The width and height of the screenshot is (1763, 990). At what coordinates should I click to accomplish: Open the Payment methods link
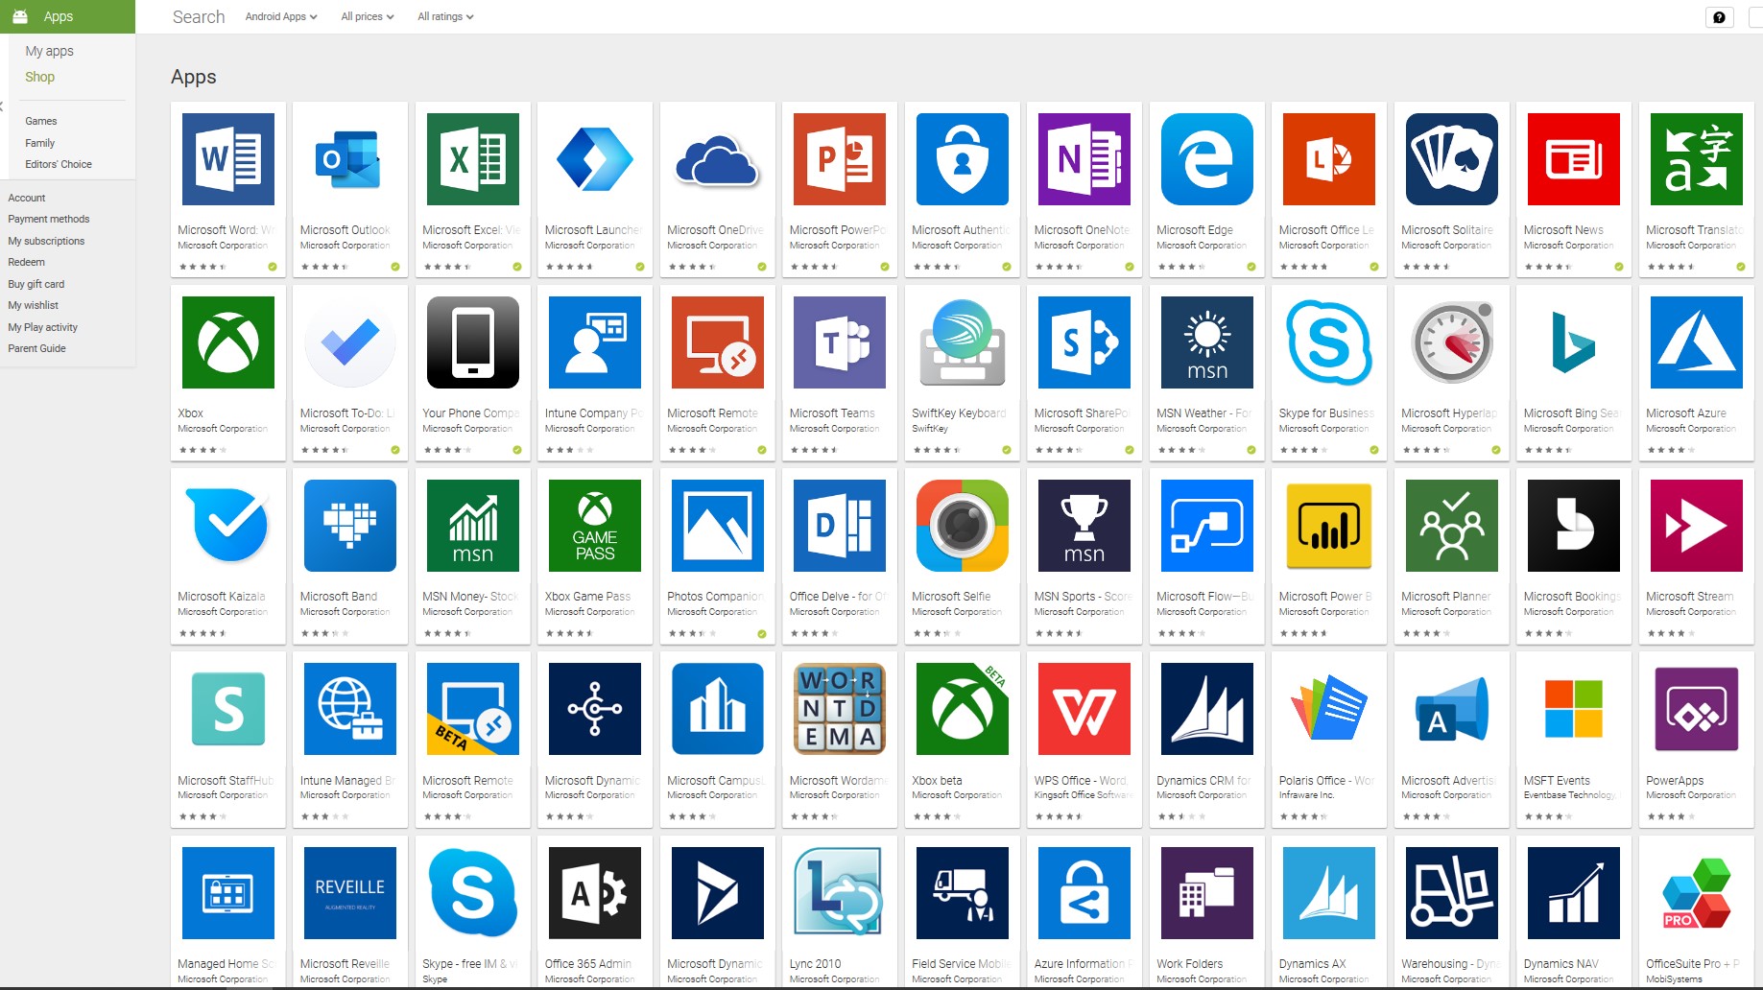[x=49, y=219]
